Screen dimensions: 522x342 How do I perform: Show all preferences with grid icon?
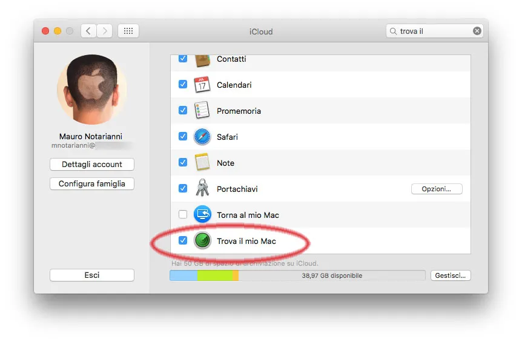[128, 31]
